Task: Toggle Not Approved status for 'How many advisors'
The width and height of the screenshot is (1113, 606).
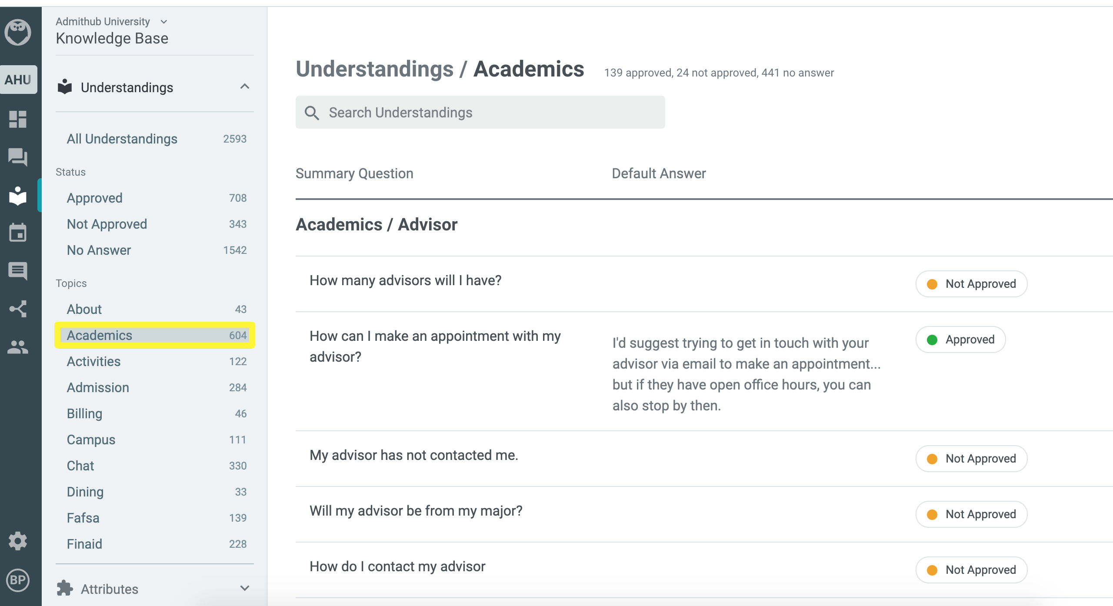Action: click(971, 284)
